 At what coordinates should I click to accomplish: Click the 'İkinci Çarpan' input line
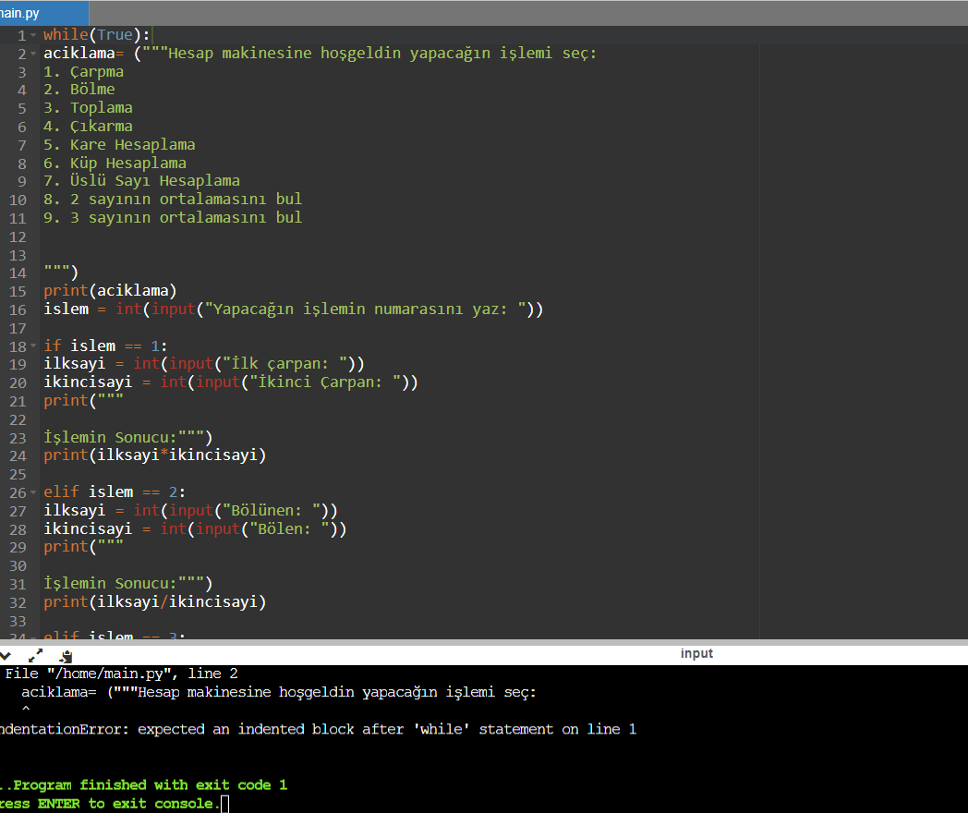click(231, 382)
